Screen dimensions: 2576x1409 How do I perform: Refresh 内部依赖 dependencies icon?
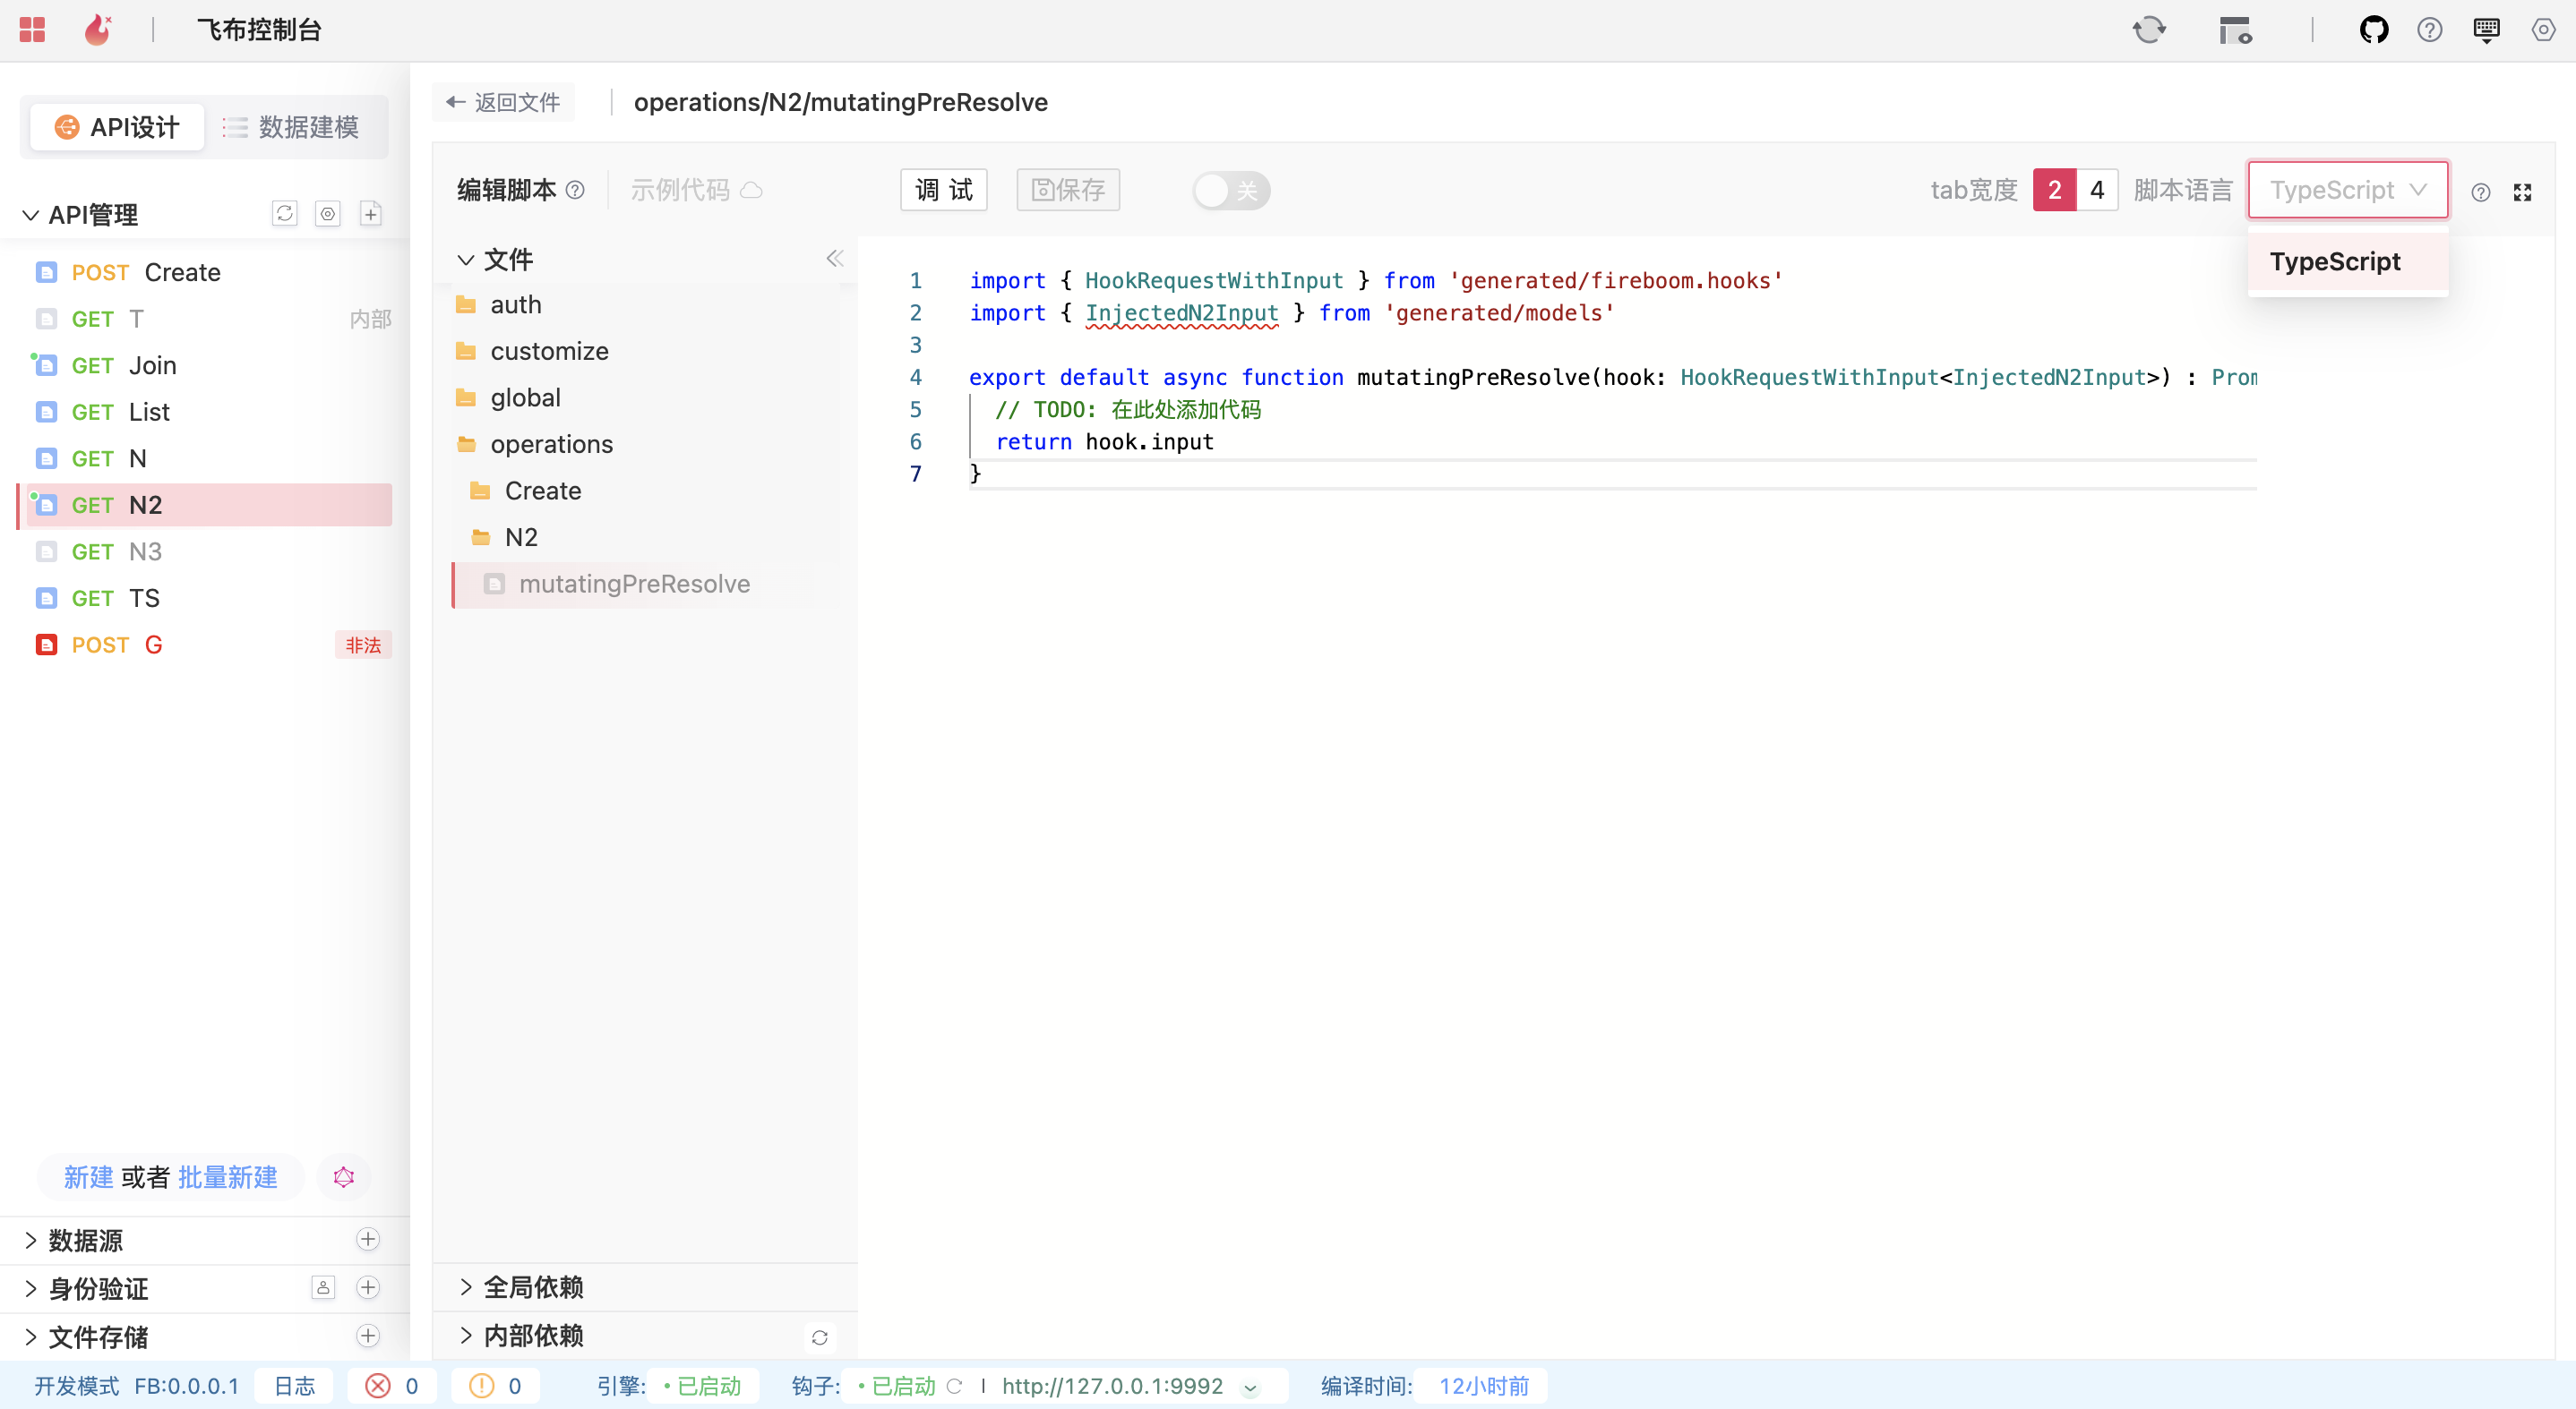[x=820, y=1337]
